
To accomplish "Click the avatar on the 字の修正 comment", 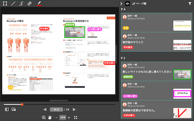I will click(125, 36).
